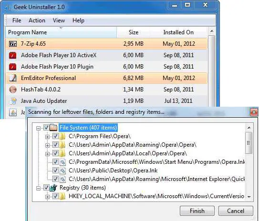Click the HKEY_LOCAL_MACHINE folder icon
The image size is (259, 221).
click(62, 196)
